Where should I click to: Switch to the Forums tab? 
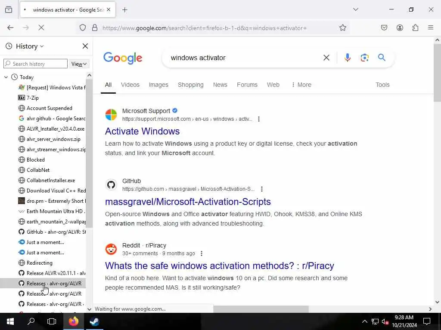(247, 85)
